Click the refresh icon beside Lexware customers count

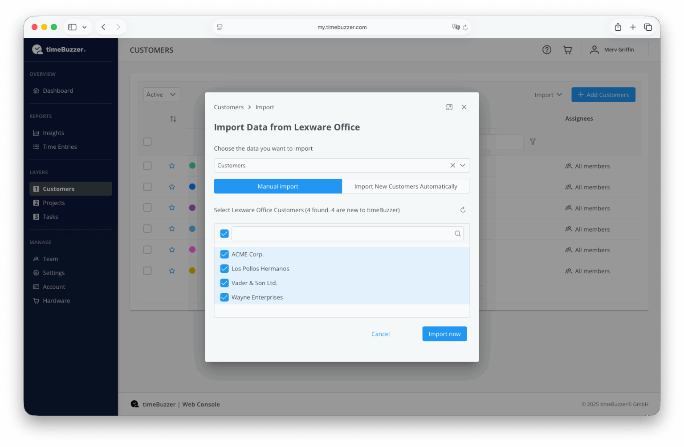463,210
